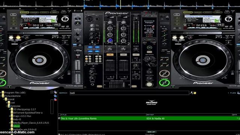Click the yellow folder icon beside search field
Image resolution: width=240 pixels, height=135 pixels.
(x=195, y=93)
